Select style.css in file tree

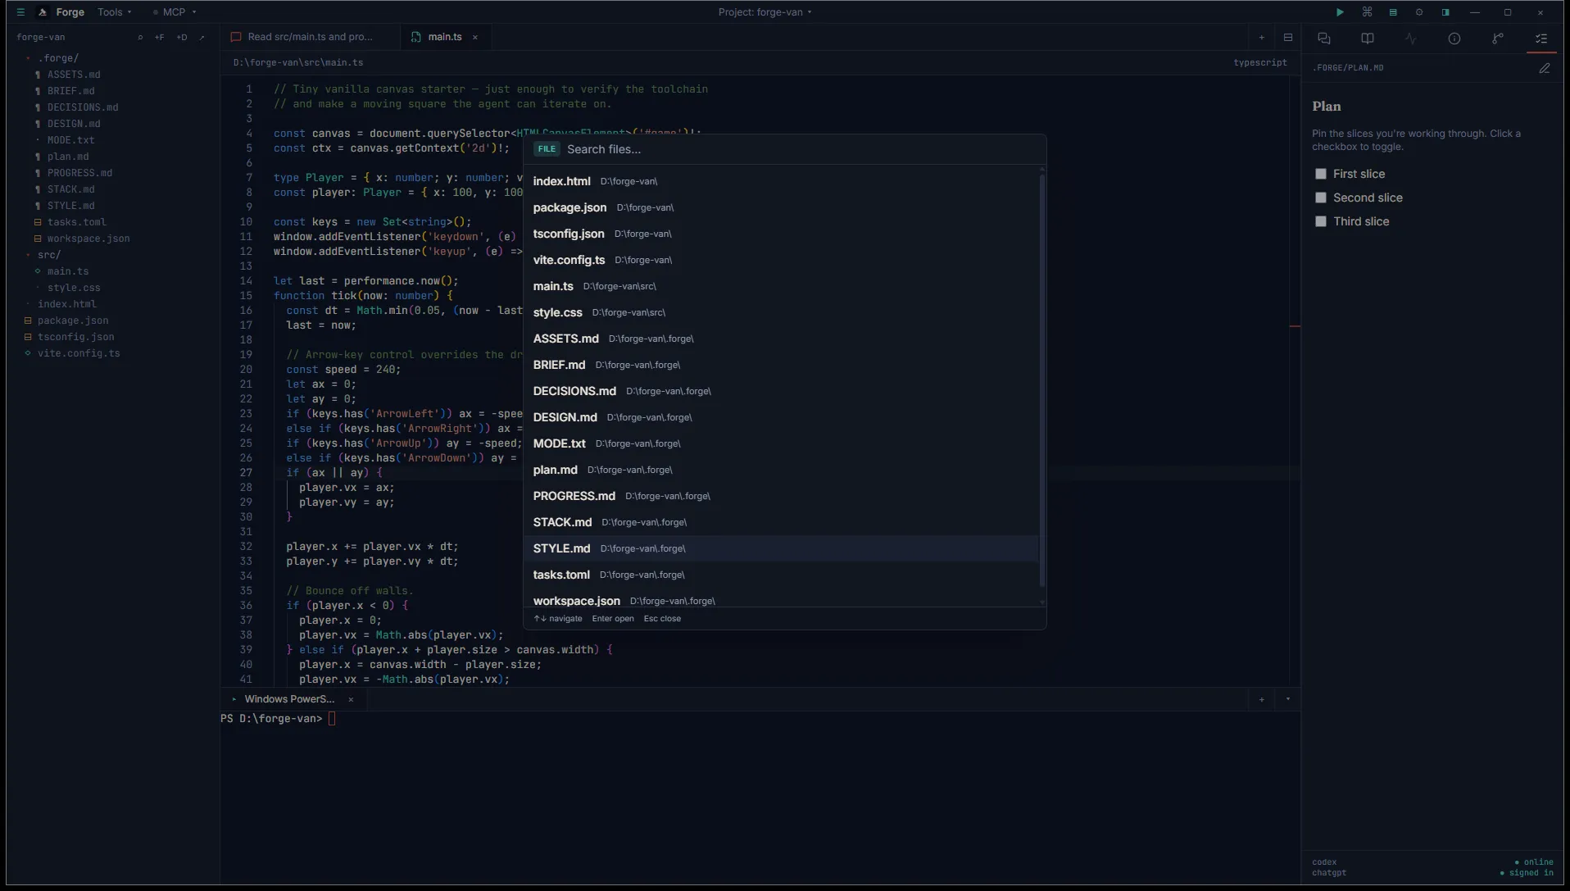(74, 288)
